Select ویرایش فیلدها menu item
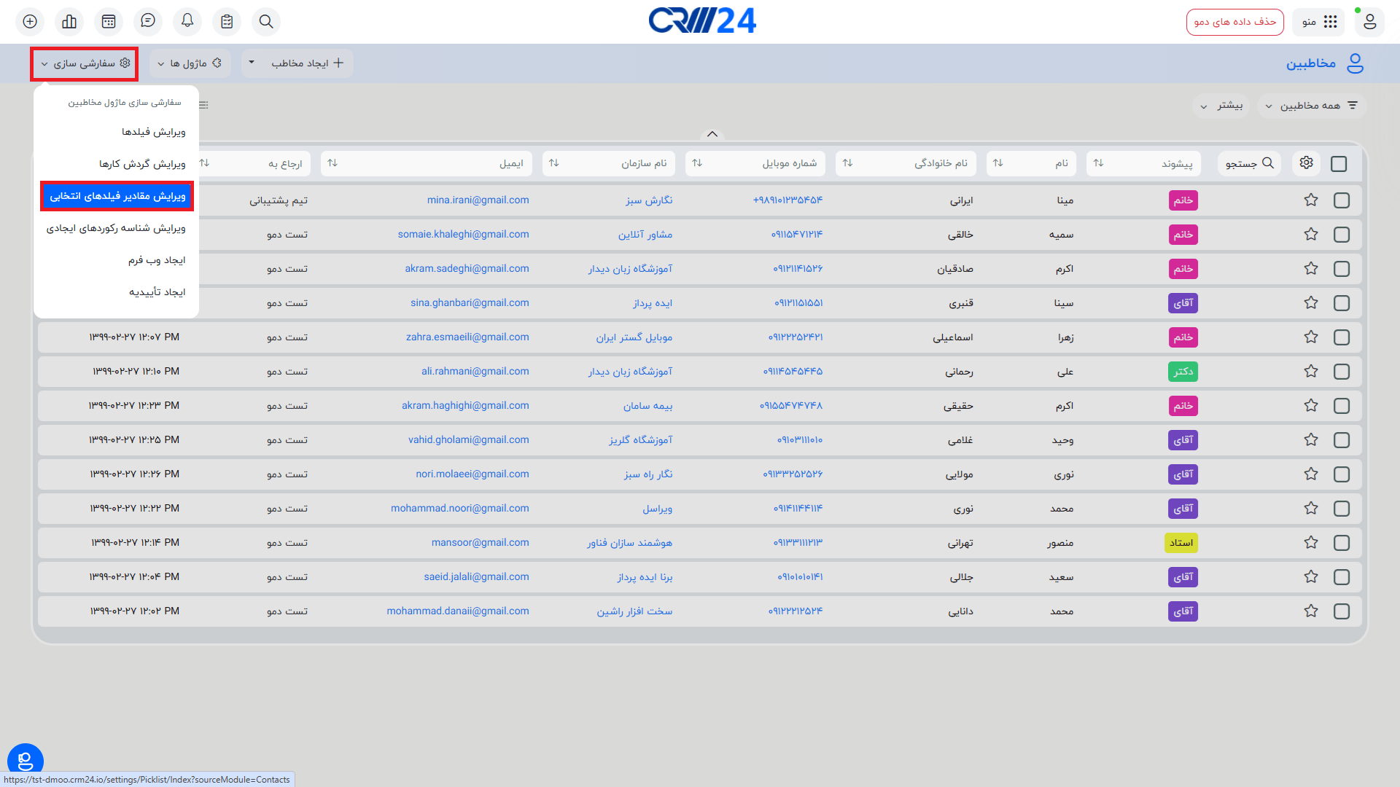1400x787 pixels. (153, 132)
